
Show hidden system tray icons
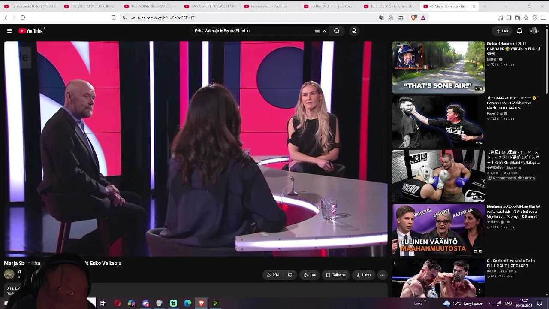pyautogui.click(x=491, y=303)
